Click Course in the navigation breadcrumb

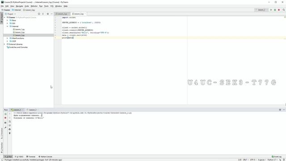pyautogui.click(x=6, y=10)
